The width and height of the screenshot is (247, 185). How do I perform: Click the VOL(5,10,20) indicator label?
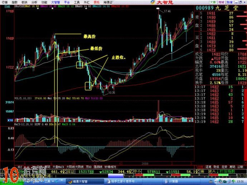tap(23, 98)
